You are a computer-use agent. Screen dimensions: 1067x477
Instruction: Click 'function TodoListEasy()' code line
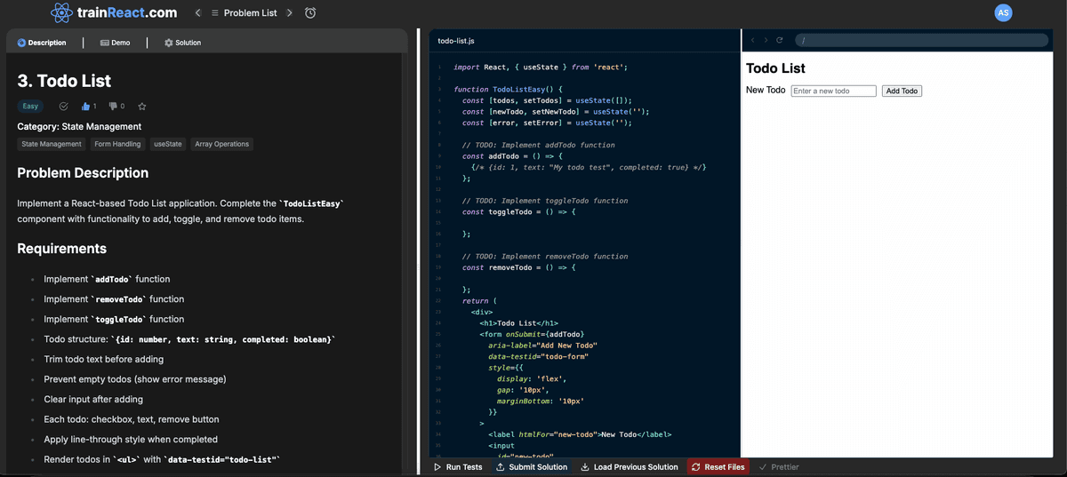tap(509, 90)
